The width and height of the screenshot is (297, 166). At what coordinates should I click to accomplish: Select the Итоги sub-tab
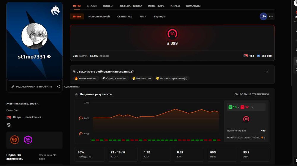pos(77,16)
